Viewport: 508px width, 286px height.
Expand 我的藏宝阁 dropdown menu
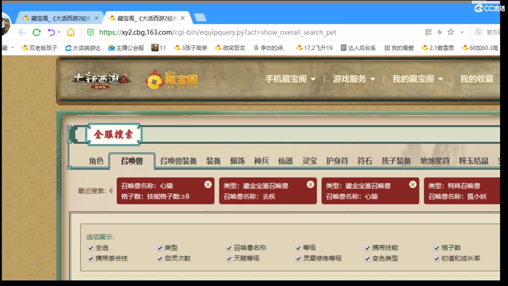coord(418,79)
